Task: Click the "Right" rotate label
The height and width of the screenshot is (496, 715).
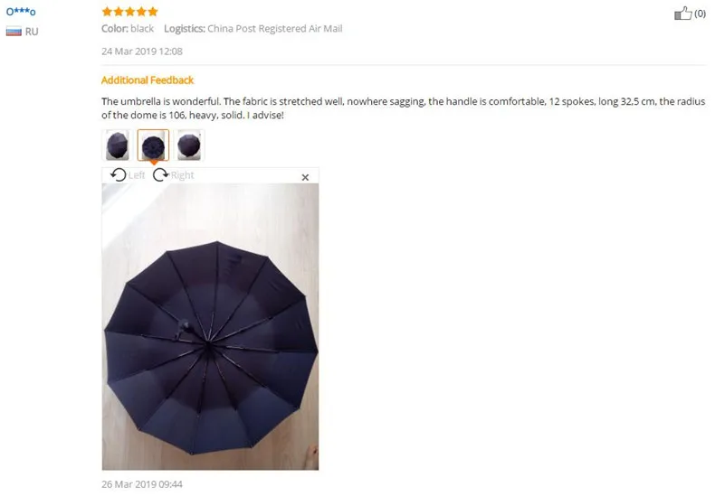Action: [x=183, y=175]
